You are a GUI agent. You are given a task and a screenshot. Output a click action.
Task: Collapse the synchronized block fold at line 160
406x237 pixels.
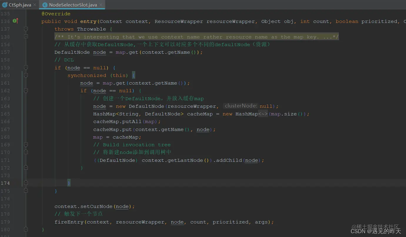coord(26,75)
